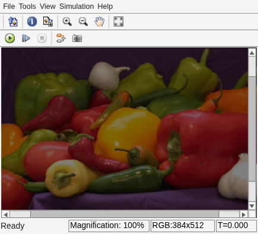This screenshot has height=234, width=258.
Task: Click the vertical scrollbar up arrow
Action: [252, 53]
